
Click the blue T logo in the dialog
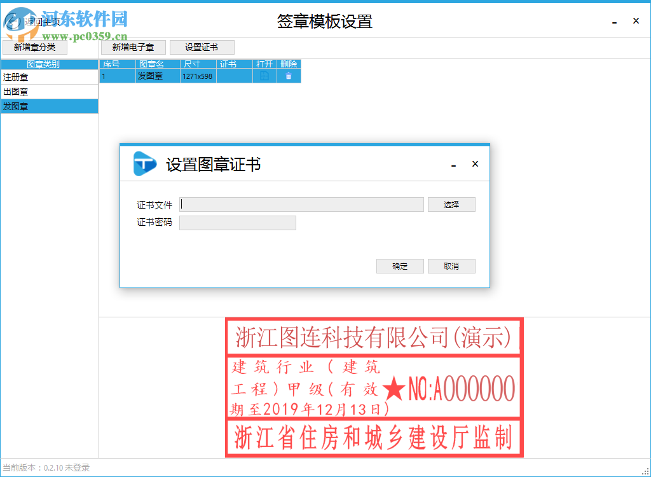pyautogui.click(x=144, y=163)
